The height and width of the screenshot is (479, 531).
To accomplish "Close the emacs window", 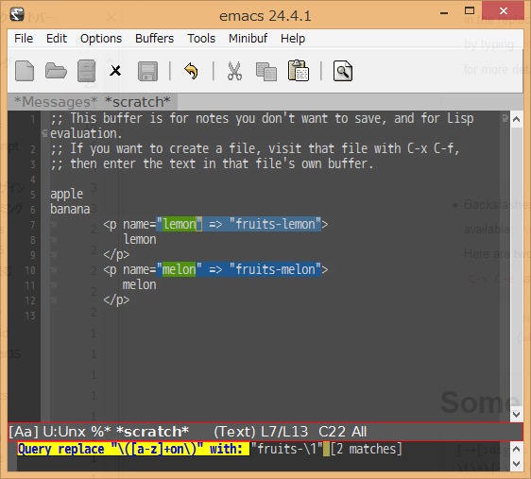I will click(x=504, y=10).
